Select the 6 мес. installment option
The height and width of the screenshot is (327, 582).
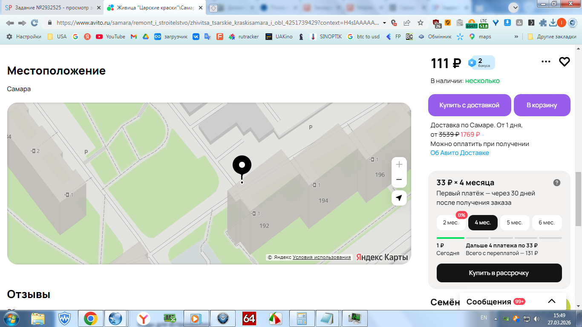pyautogui.click(x=547, y=223)
